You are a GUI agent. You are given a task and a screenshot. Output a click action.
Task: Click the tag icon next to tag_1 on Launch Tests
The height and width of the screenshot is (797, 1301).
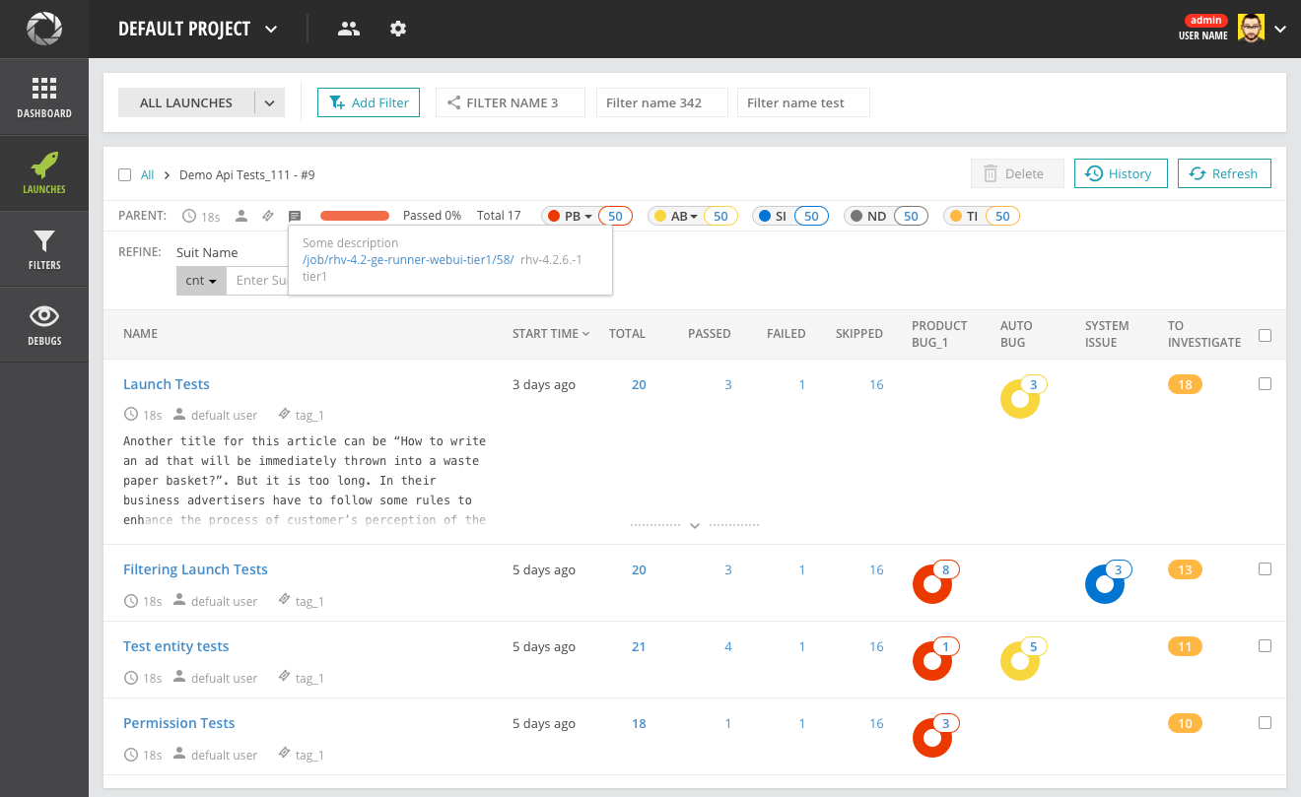click(286, 414)
